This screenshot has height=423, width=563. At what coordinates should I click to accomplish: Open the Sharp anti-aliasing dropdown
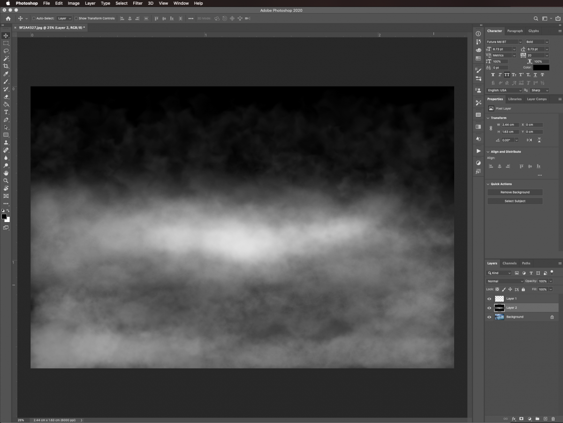(540, 90)
